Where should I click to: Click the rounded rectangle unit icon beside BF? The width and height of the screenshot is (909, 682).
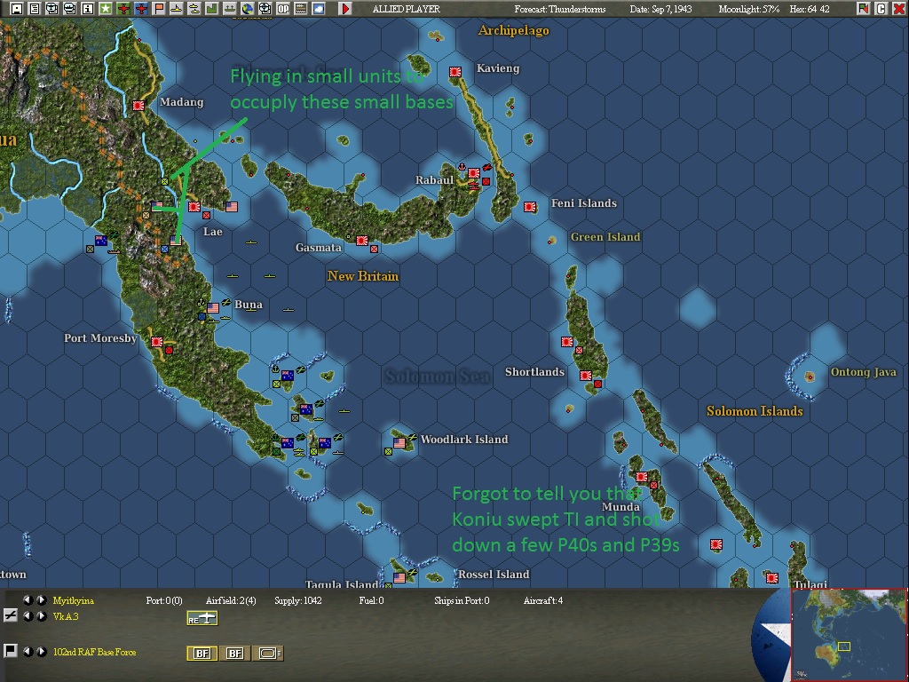click(x=268, y=653)
